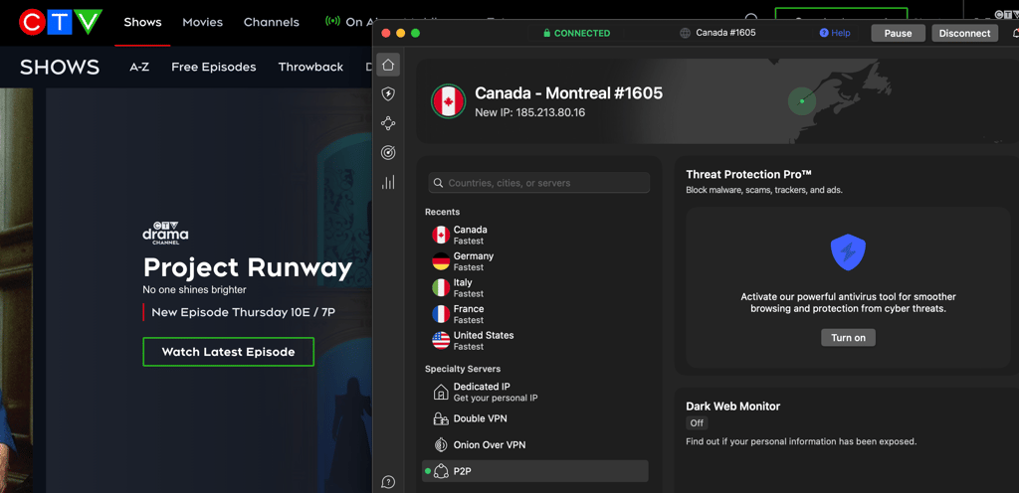This screenshot has height=493, width=1019.
Task: Click the Countries, cities, or servers search field
Action: click(538, 183)
